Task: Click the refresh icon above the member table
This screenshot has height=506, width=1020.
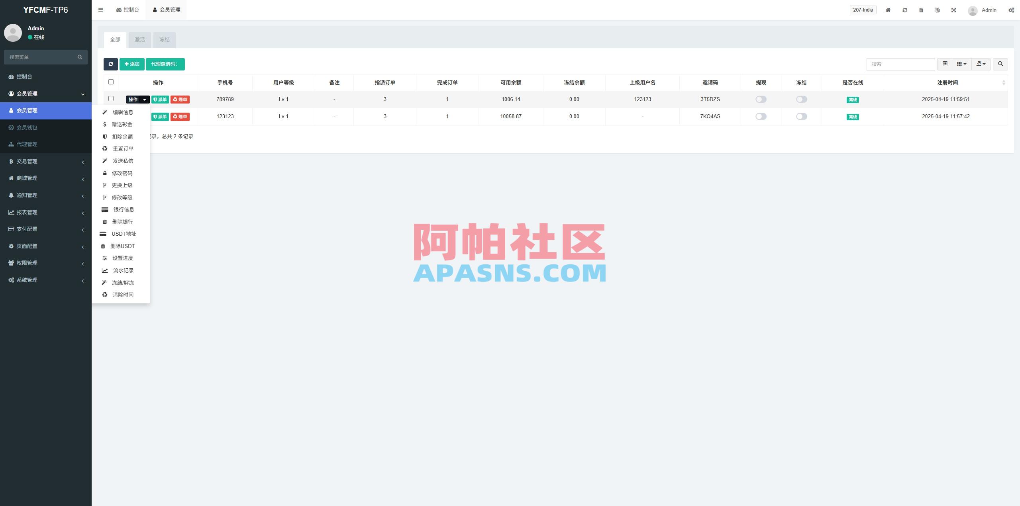Action: click(x=111, y=64)
